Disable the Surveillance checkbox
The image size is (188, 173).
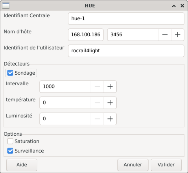click(10, 151)
